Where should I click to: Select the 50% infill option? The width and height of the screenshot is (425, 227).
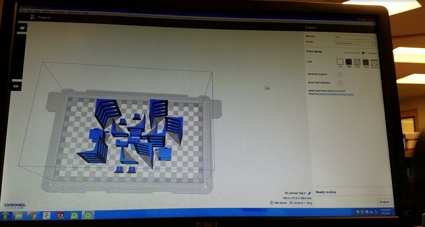tap(357, 62)
